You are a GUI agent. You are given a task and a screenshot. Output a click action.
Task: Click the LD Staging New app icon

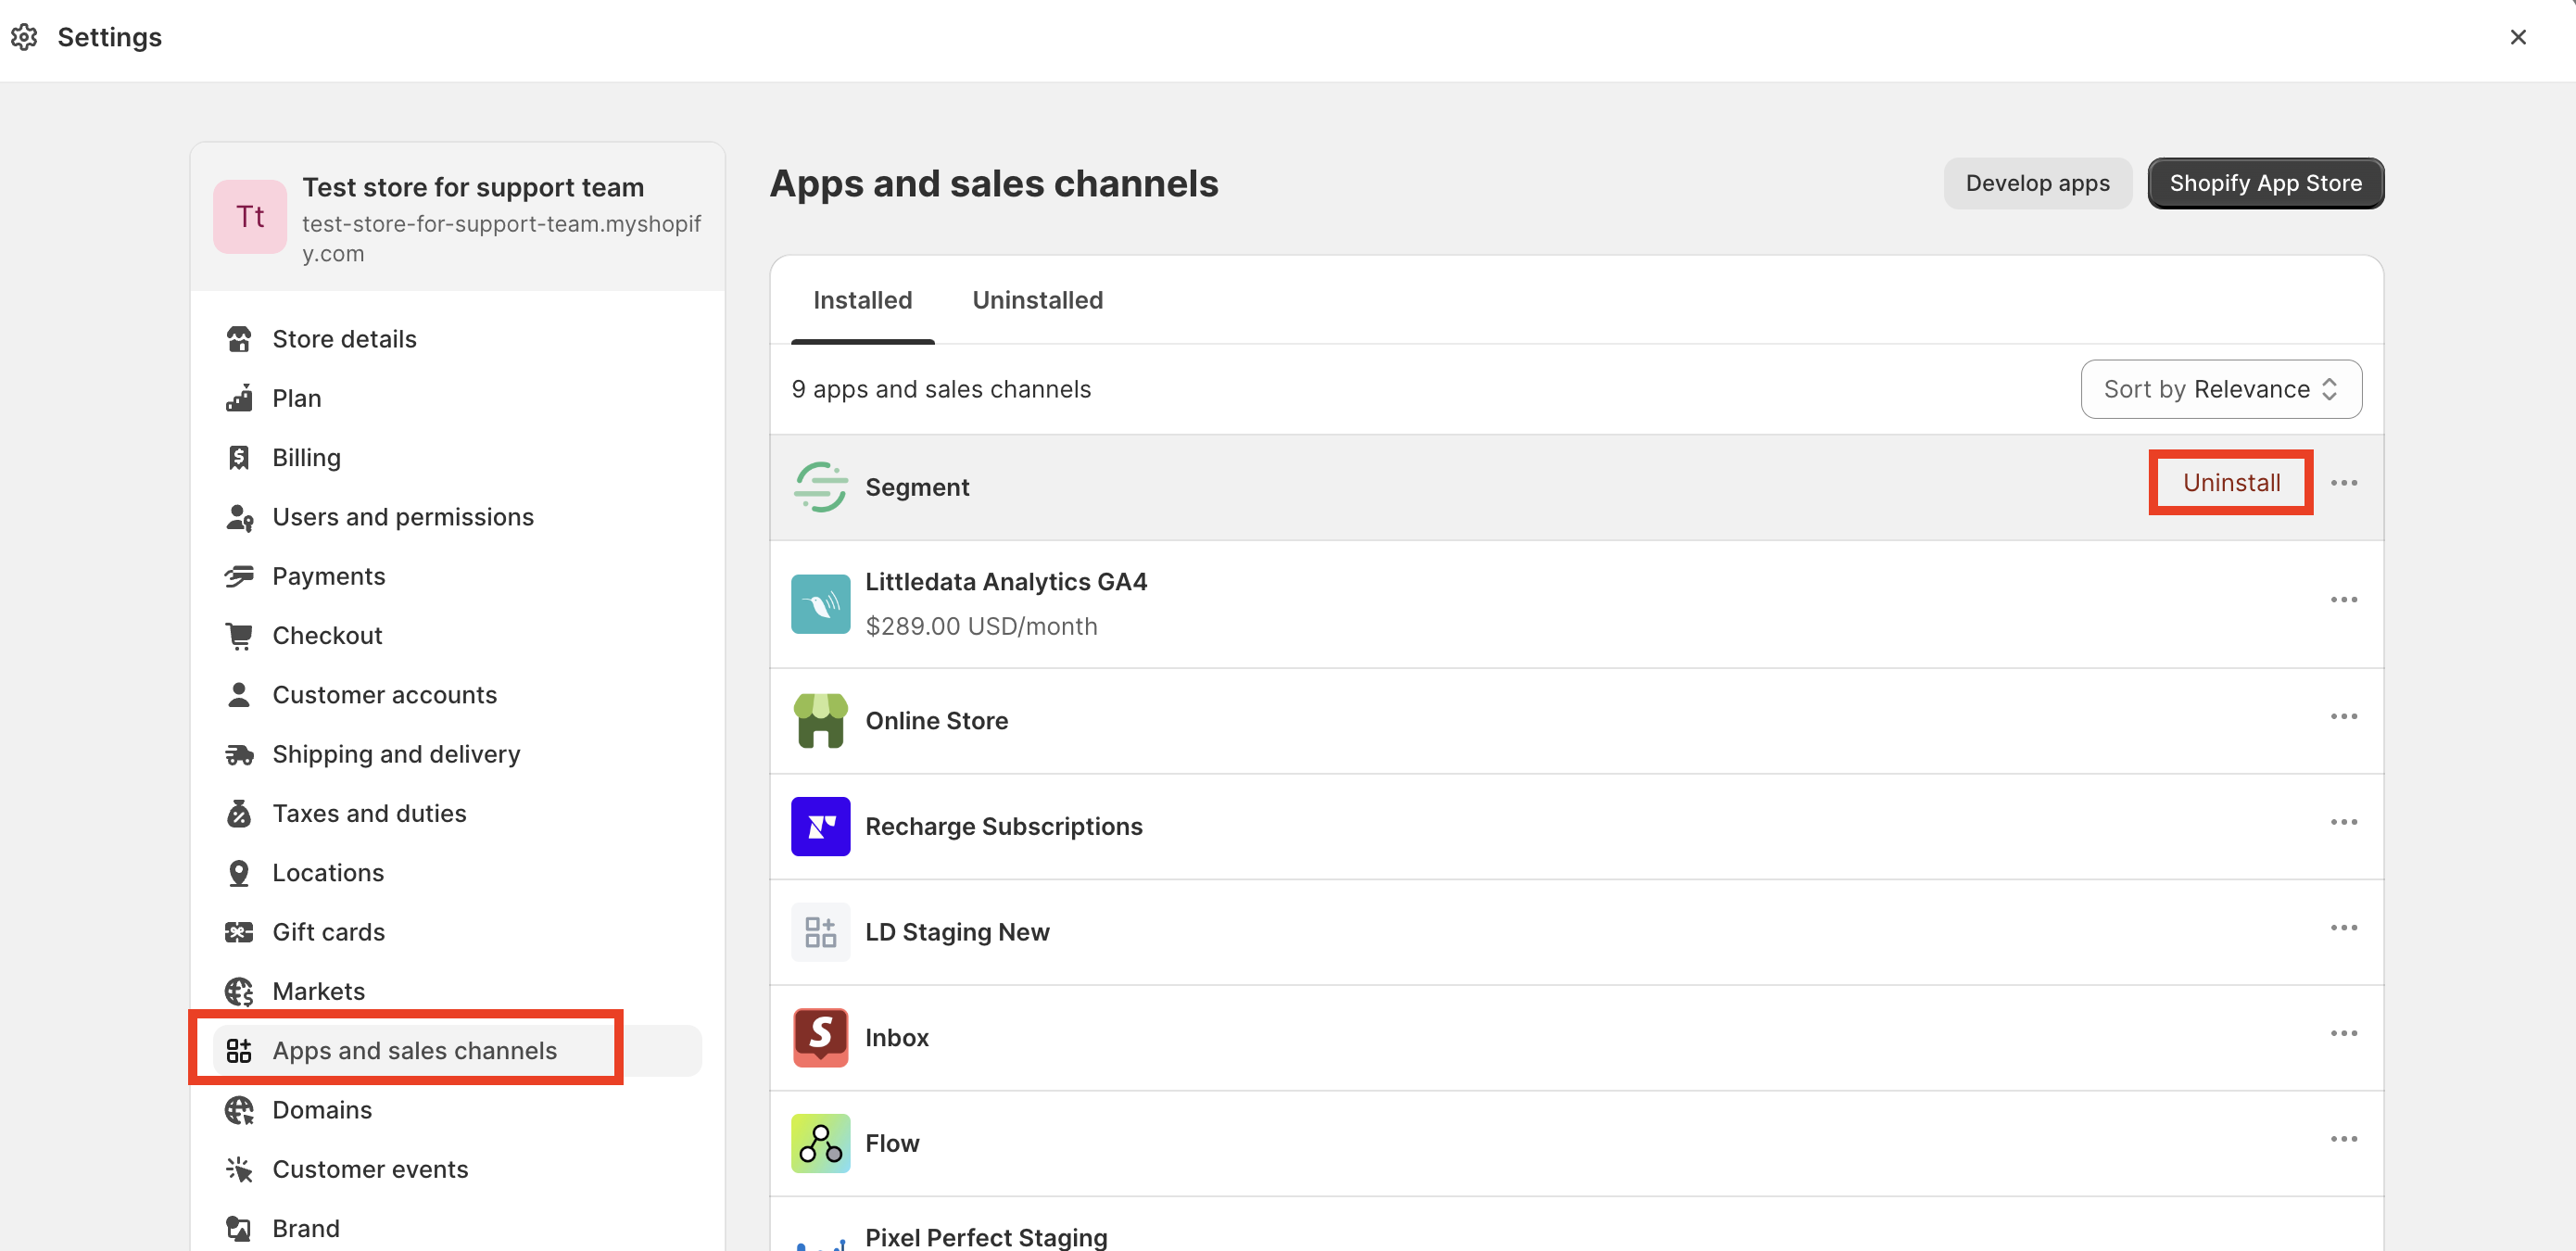coord(820,932)
